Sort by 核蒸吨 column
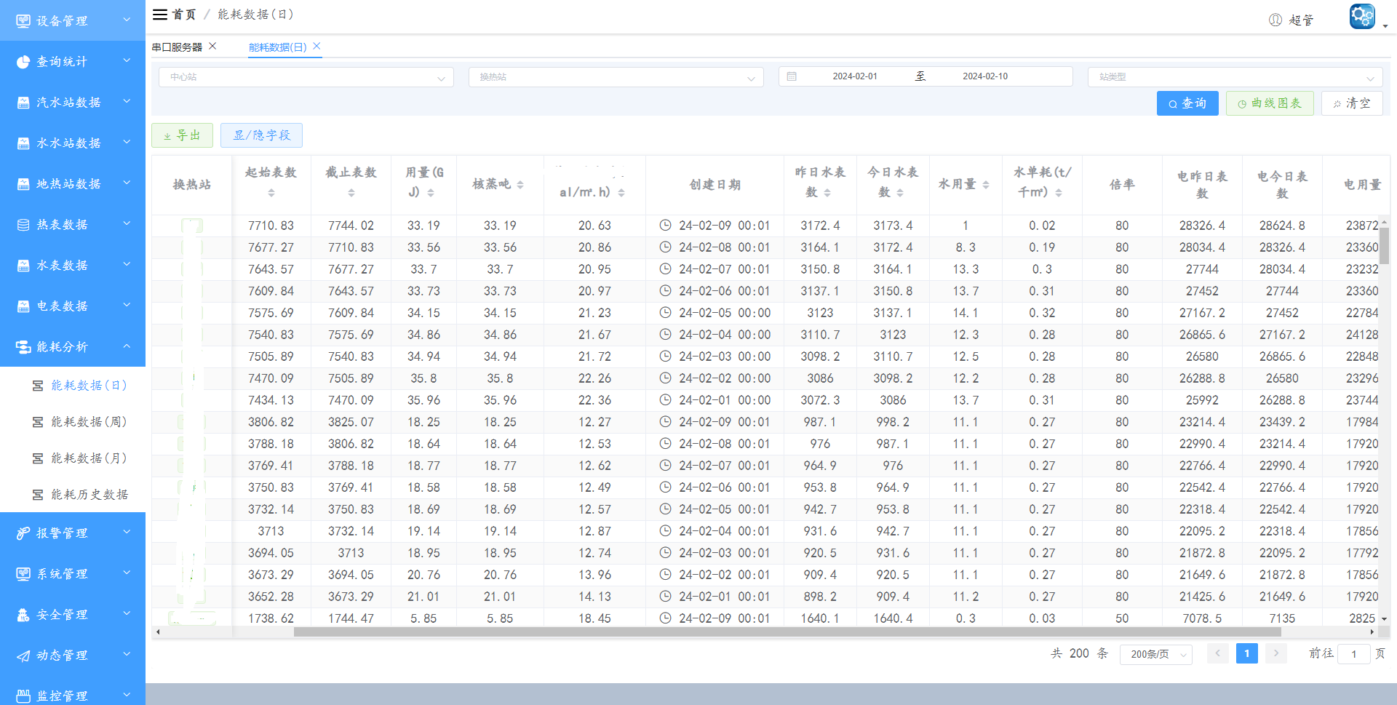 pos(520,185)
